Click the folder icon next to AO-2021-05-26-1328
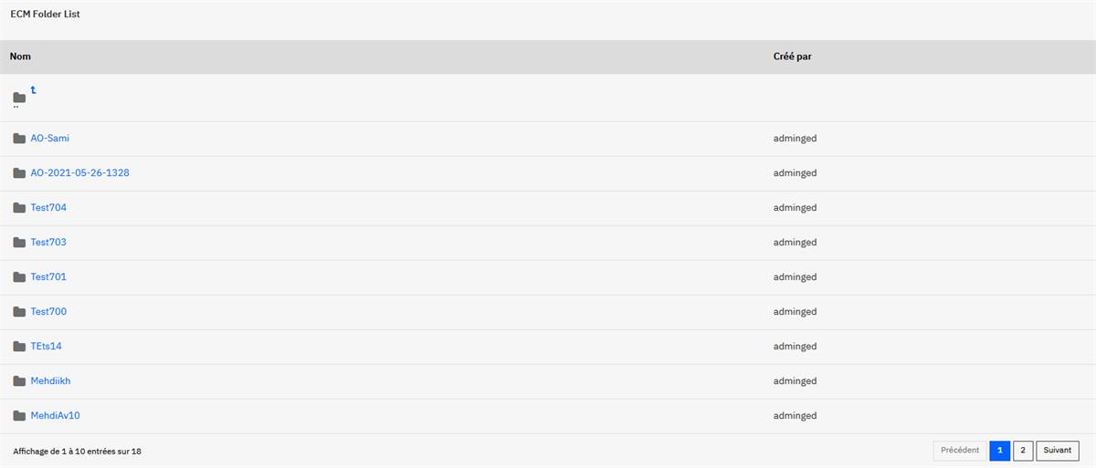Screen dimensions: 1096x468 coord(19,173)
